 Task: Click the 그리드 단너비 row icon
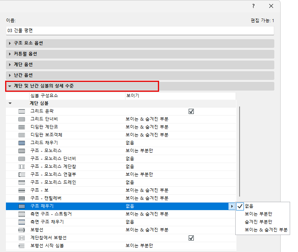(x=22, y=119)
